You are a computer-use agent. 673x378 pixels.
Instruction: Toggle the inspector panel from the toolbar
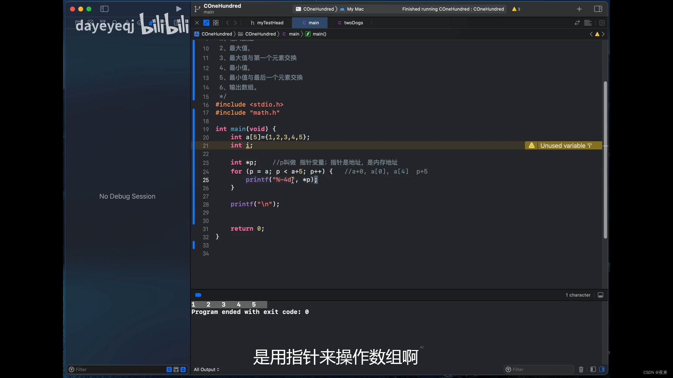point(598,9)
